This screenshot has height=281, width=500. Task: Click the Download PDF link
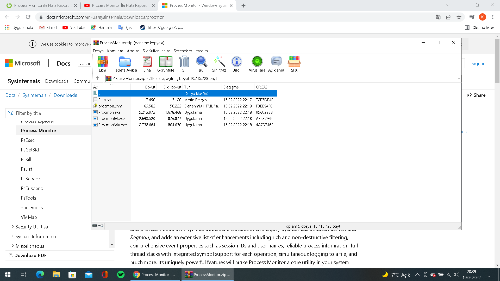[30, 255]
